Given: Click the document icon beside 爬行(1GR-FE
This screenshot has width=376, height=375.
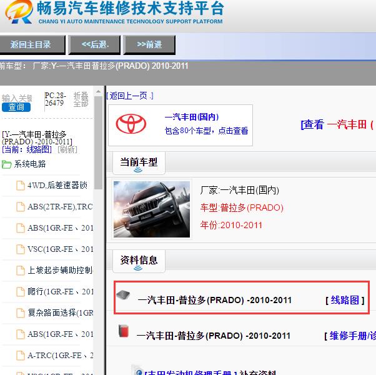Looking at the screenshot, I should tap(21, 292).
